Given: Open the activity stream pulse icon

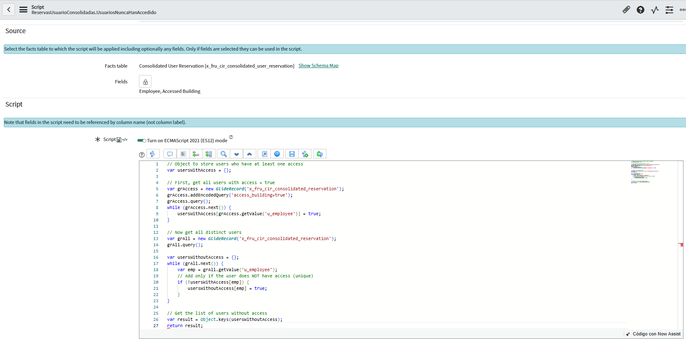Looking at the screenshot, I should [x=655, y=10].
